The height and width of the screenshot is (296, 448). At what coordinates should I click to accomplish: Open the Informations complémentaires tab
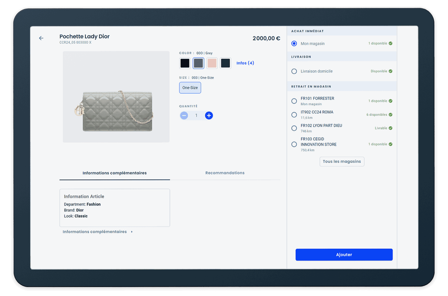click(114, 173)
